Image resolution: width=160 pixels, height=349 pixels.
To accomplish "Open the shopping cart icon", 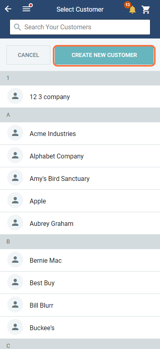I will click(146, 10).
